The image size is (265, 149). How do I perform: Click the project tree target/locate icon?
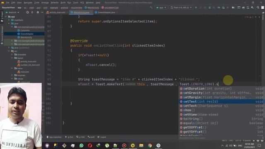(x=28, y=12)
